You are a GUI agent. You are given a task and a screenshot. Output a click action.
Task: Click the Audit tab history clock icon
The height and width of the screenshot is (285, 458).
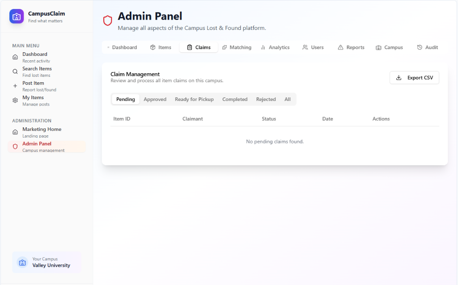click(x=420, y=47)
